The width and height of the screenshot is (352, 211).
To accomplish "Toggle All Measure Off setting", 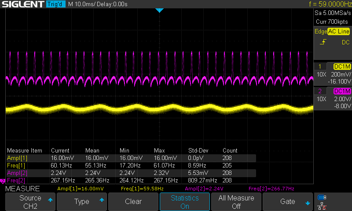I will click(236, 202).
